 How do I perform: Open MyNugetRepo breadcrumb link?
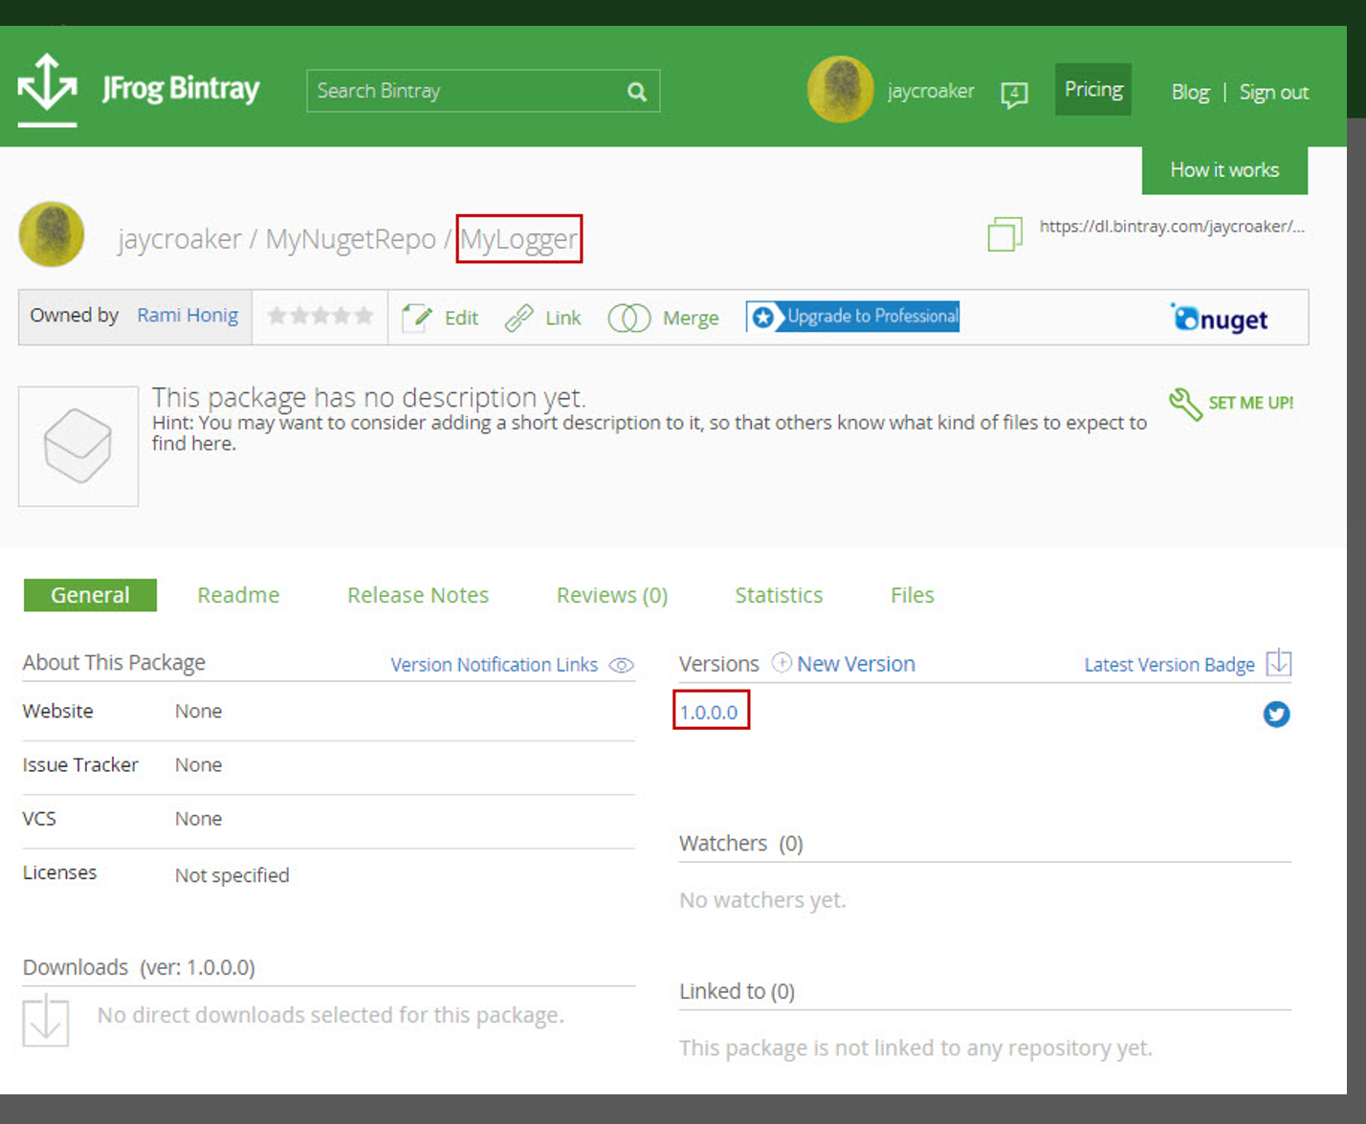350,239
